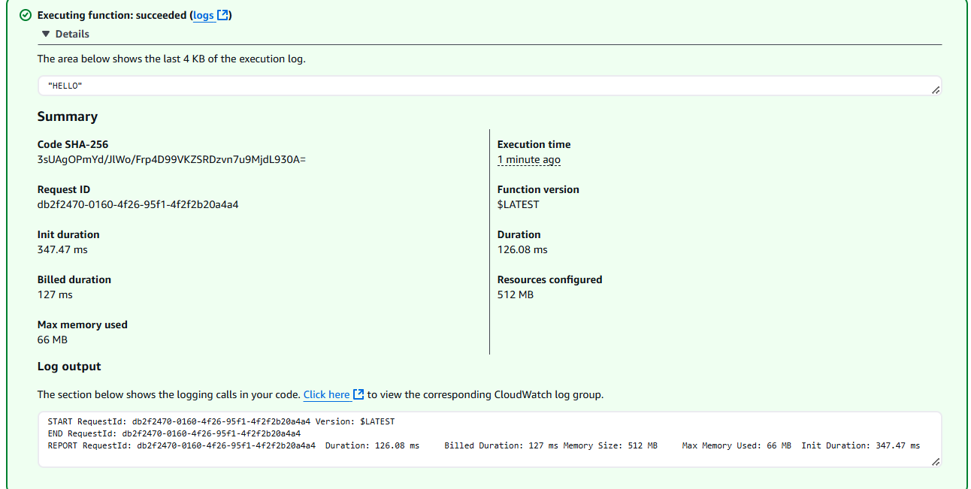The image size is (971, 489).
Task: Select the execution log text field
Action: (x=301, y=85)
